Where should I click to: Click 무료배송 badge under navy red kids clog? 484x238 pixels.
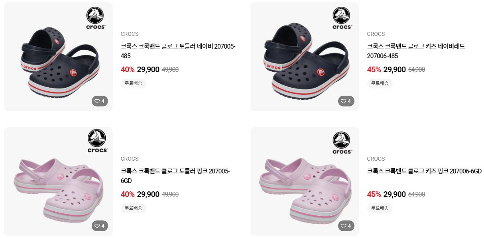point(380,83)
